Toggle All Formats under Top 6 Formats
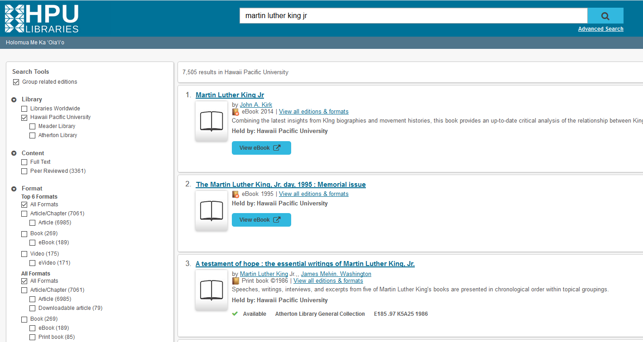 coord(24,204)
